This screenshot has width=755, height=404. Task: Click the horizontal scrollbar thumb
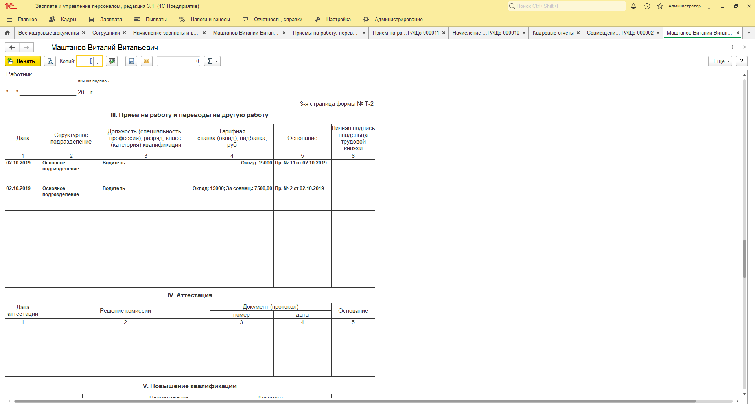(355, 401)
